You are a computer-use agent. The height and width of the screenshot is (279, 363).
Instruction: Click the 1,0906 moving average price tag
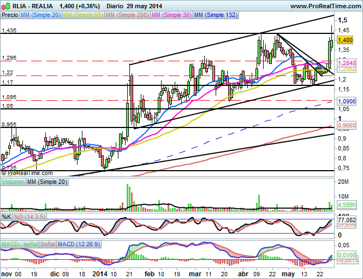pos(347,101)
